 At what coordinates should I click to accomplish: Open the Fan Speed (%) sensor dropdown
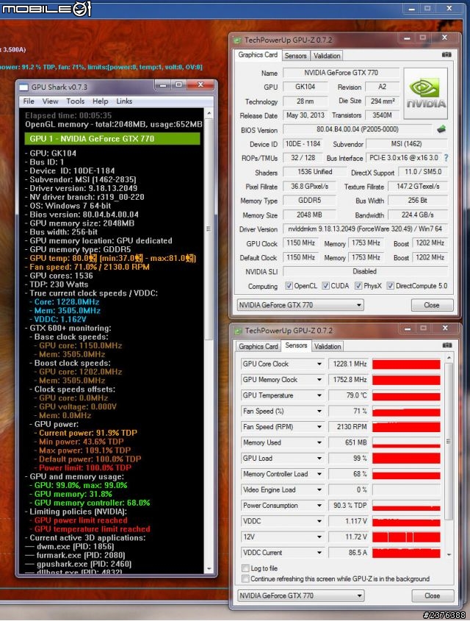pyautogui.click(x=319, y=411)
